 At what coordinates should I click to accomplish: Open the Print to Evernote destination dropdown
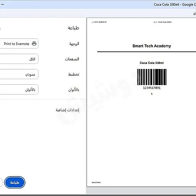click(x=19, y=44)
